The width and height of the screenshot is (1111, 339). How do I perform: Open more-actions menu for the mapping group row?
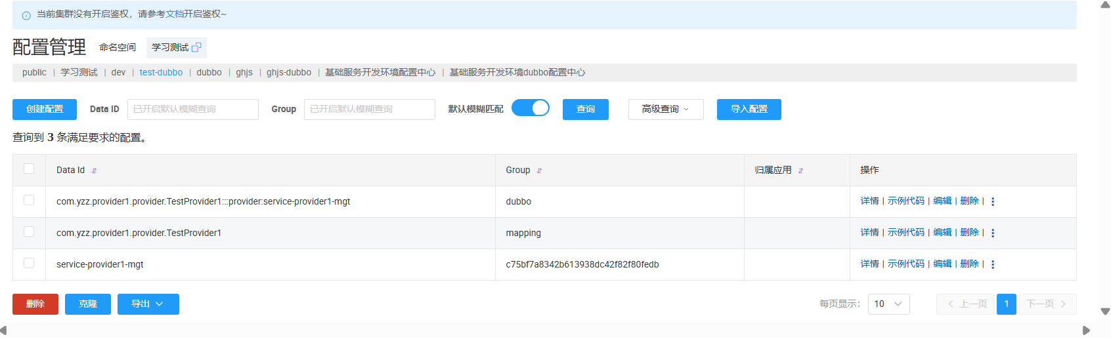[x=993, y=233]
